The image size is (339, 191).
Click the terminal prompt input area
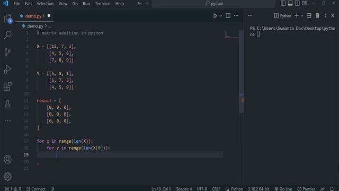point(258,34)
